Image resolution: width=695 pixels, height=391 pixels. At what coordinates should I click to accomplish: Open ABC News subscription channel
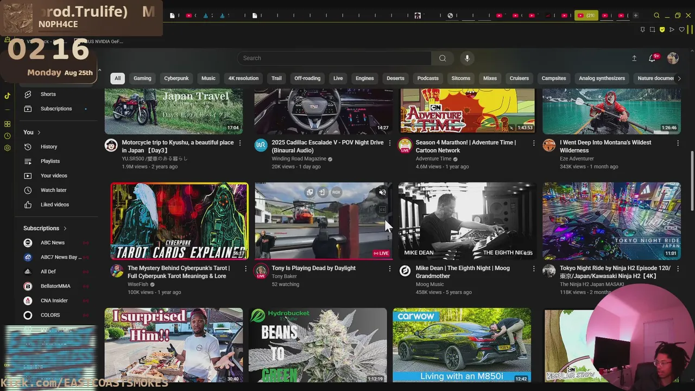(x=56, y=243)
